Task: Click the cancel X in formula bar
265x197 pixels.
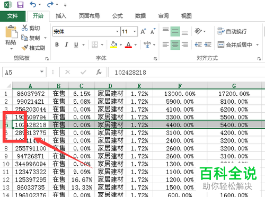Action: [67, 72]
